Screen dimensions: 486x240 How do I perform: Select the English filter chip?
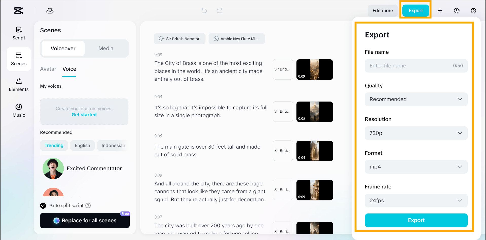click(82, 146)
